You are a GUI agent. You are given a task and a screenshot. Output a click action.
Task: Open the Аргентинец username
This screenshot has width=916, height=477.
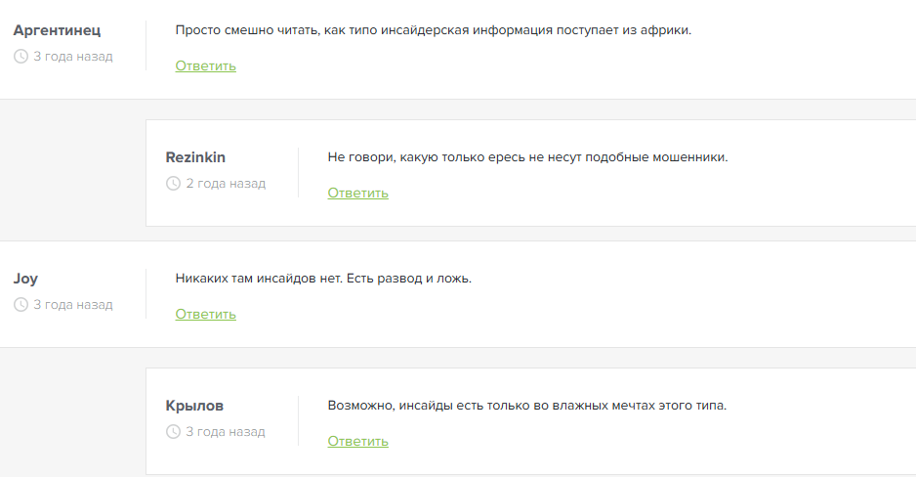(x=57, y=30)
